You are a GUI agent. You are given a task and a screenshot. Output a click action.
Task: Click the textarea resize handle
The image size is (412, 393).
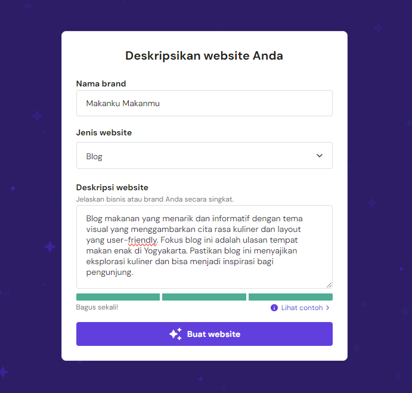(329, 284)
